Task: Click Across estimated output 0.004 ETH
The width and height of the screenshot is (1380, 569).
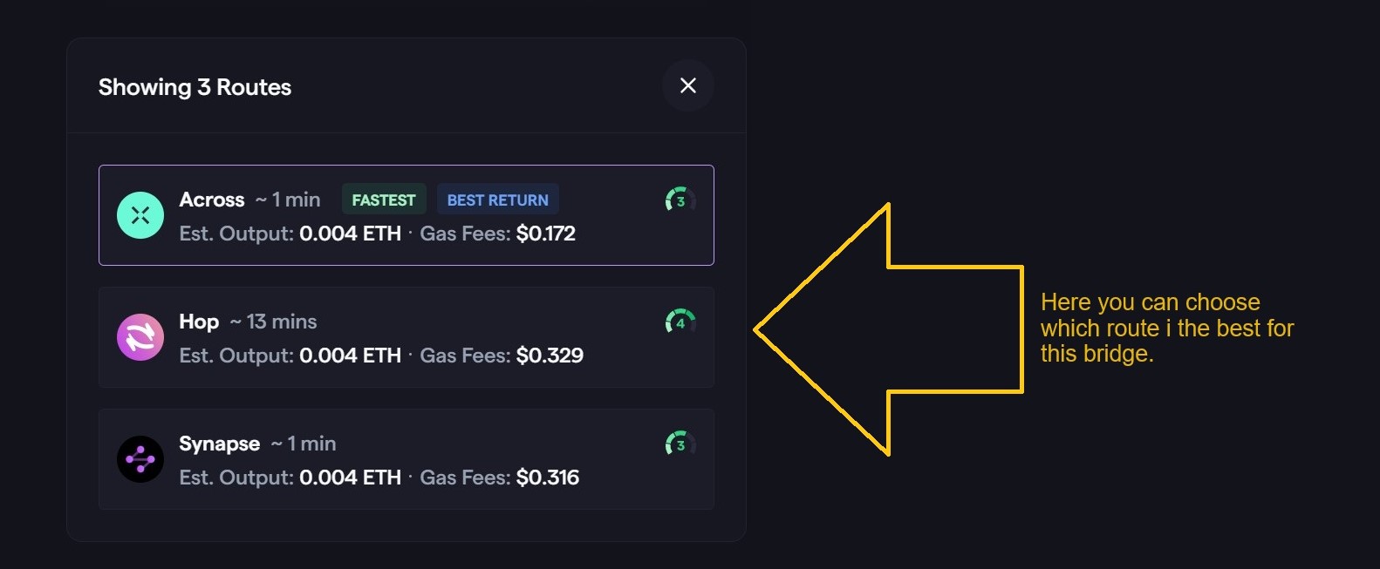Action: tap(350, 234)
